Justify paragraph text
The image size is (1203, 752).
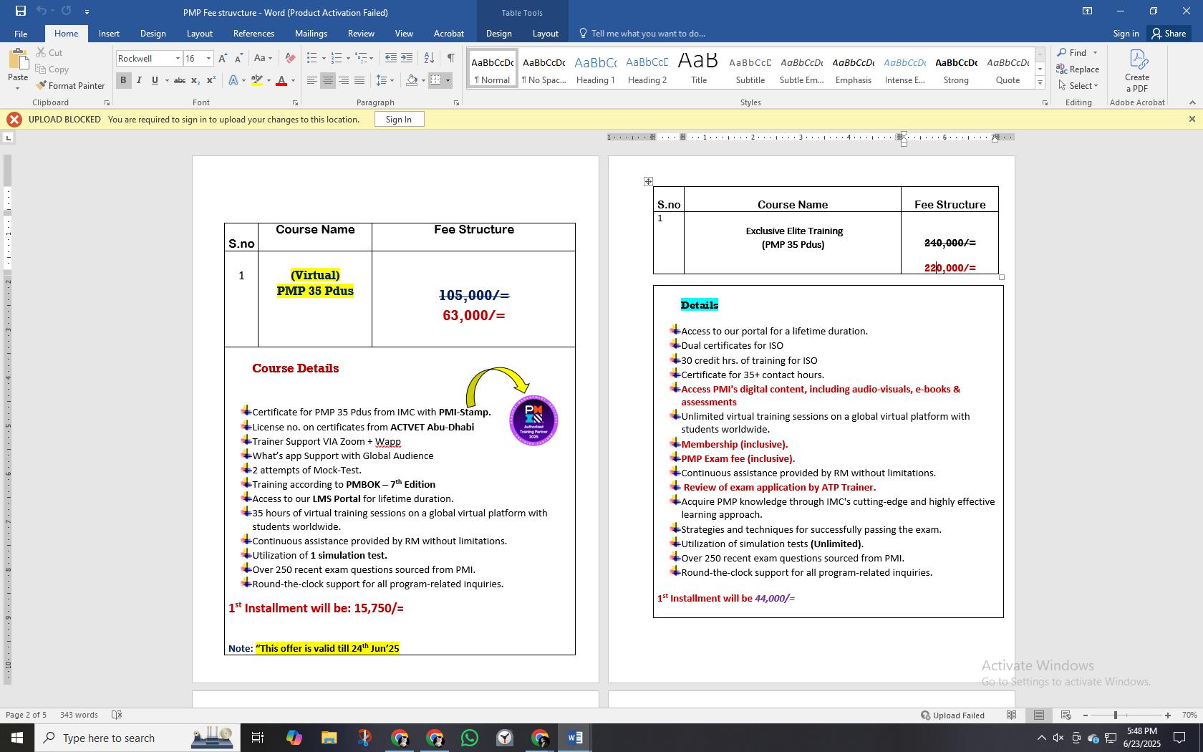pos(359,80)
